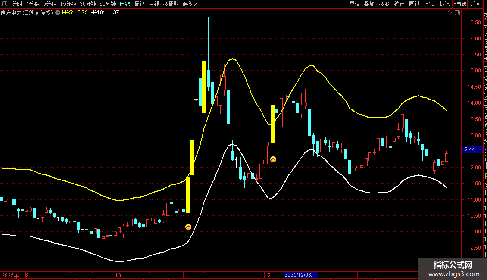Click the 闽东电力(日线.前复权) chart title
This screenshot has width=487, height=280.
[27, 12]
